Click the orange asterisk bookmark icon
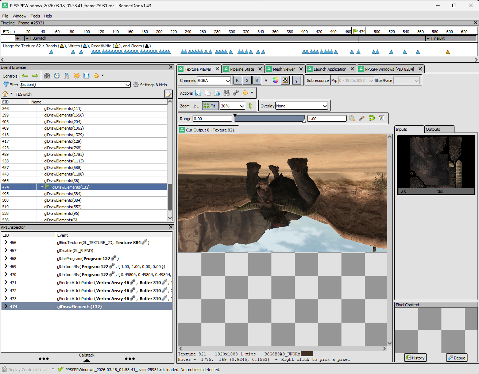Screen dimensions: 479x374 pyautogui.click(x=77, y=76)
